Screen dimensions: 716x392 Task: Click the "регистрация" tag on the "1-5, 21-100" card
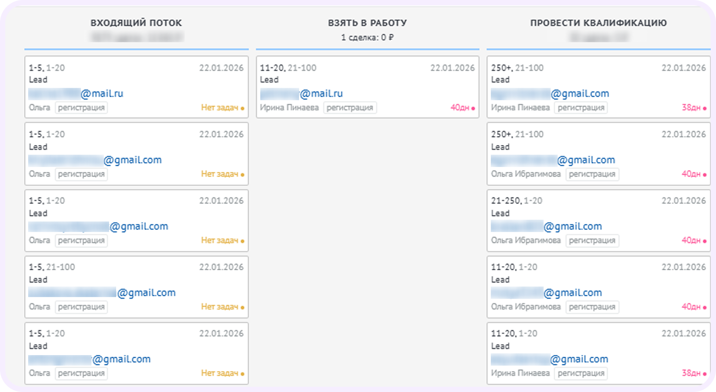click(x=81, y=307)
